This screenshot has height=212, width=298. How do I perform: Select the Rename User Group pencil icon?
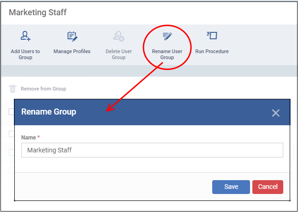tap(167, 36)
